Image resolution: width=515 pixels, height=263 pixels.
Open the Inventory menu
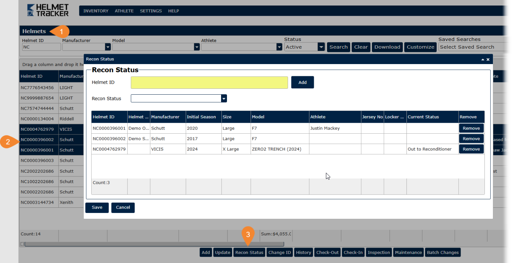point(96,11)
